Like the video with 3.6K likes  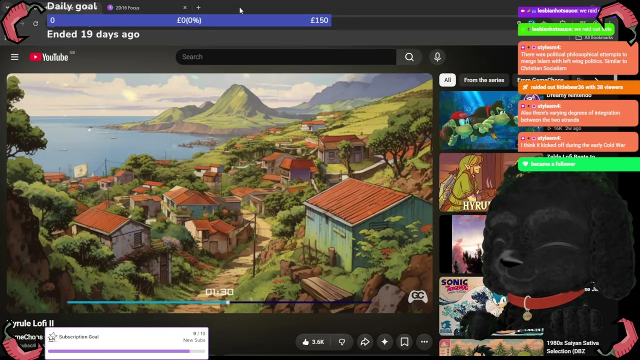pyautogui.click(x=313, y=342)
